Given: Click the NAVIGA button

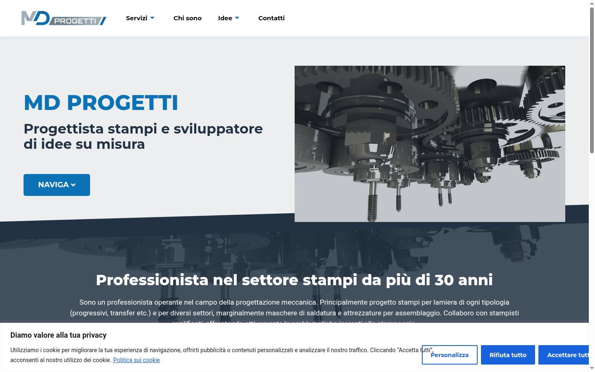Looking at the screenshot, I should pyautogui.click(x=57, y=185).
